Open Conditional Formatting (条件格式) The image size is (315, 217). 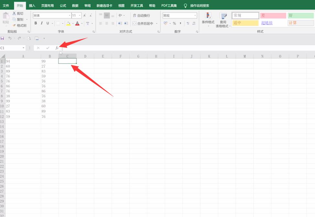(208, 19)
